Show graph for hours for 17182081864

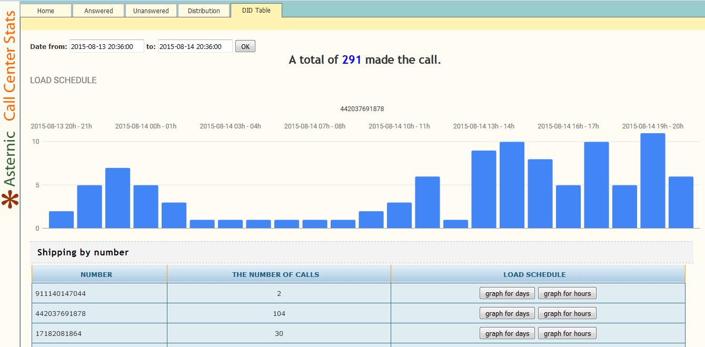click(567, 333)
